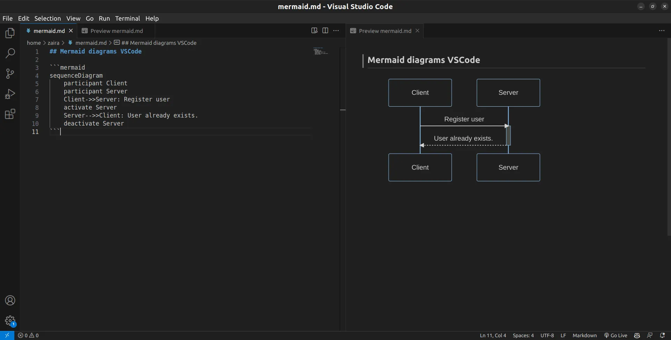Toggle Go Live server in status bar
Image resolution: width=671 pixels, height=340 pixels.
(x=615, y=335)
